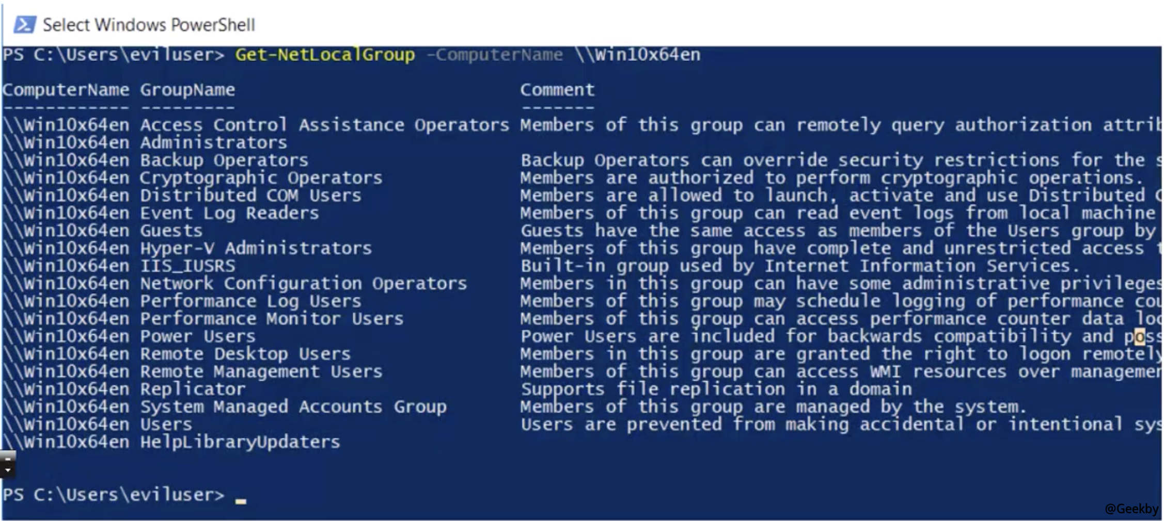The width and height of the screenshot is (1164, 521).
Task: Click the Get-NetLocalGroup command text
Action: tap(325, 55)
